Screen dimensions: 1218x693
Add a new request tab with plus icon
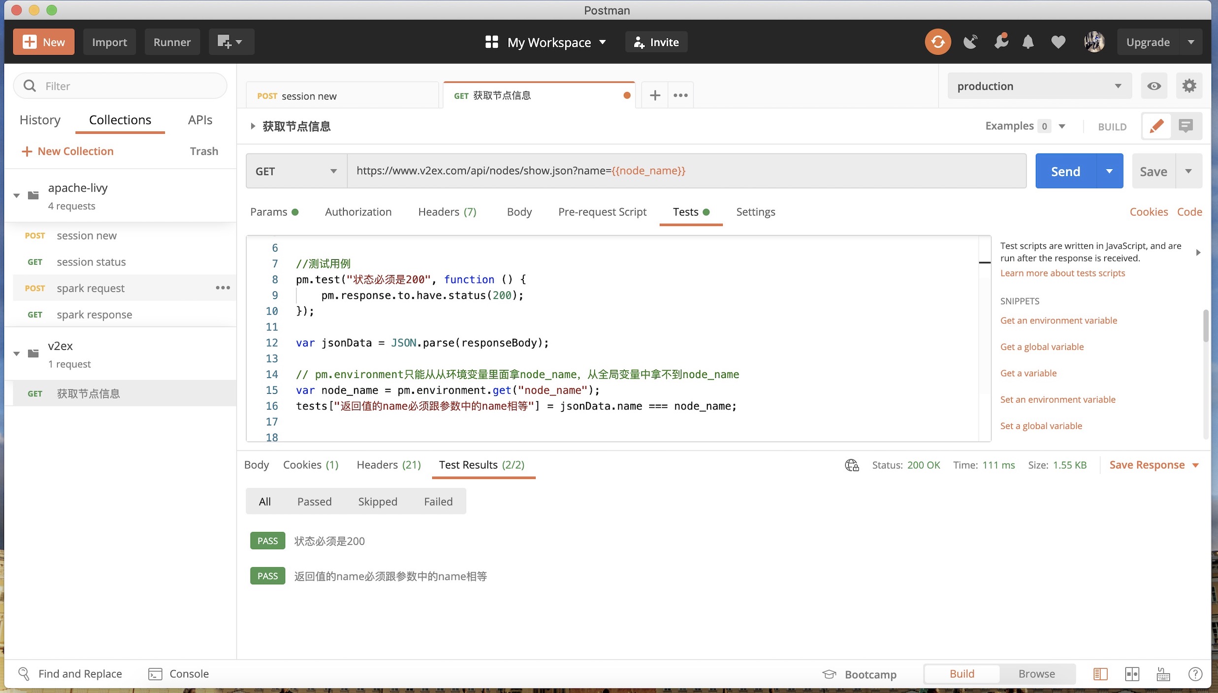[655, 95]
